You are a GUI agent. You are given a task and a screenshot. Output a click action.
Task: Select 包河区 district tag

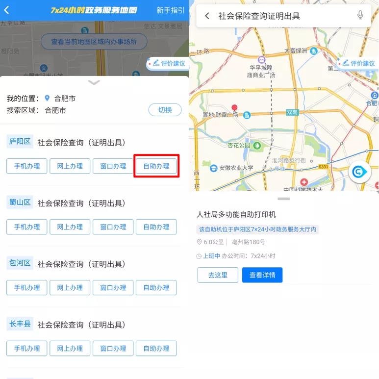[x=20, y=263]
